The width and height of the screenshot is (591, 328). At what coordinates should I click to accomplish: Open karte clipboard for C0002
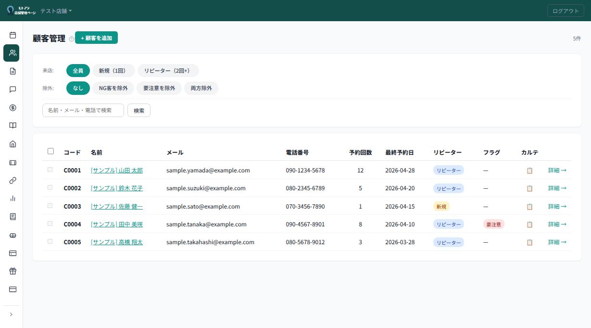[529, 188]
